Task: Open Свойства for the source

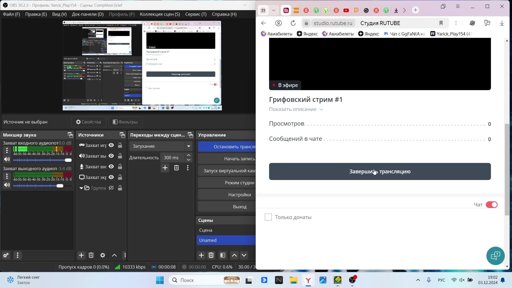Action: pos(89,122)
